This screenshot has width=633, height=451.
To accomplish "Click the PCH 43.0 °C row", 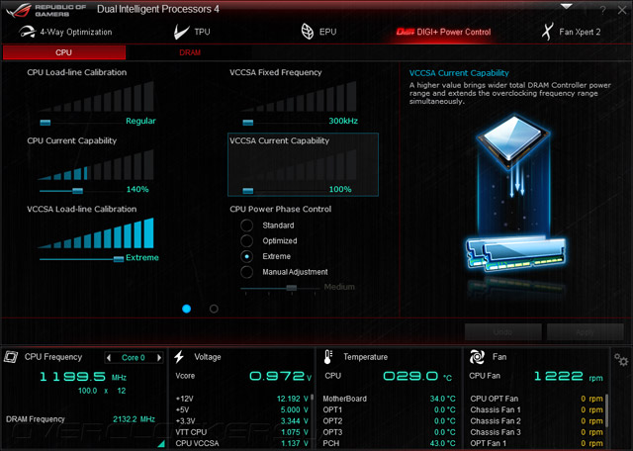I will click(x=389, y=443).
